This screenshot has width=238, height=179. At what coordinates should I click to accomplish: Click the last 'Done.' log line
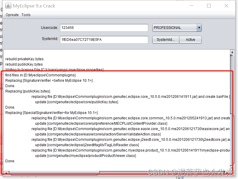(x=10, y=161)
